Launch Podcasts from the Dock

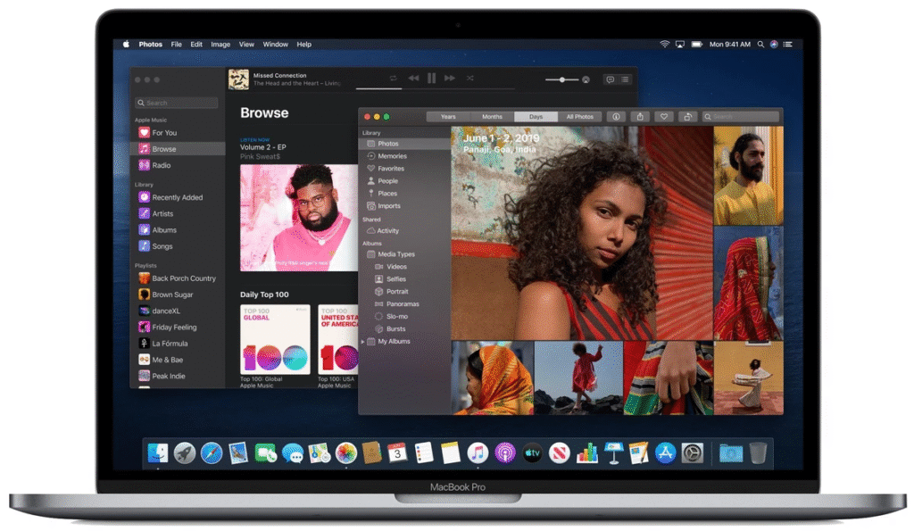point(504,453)
